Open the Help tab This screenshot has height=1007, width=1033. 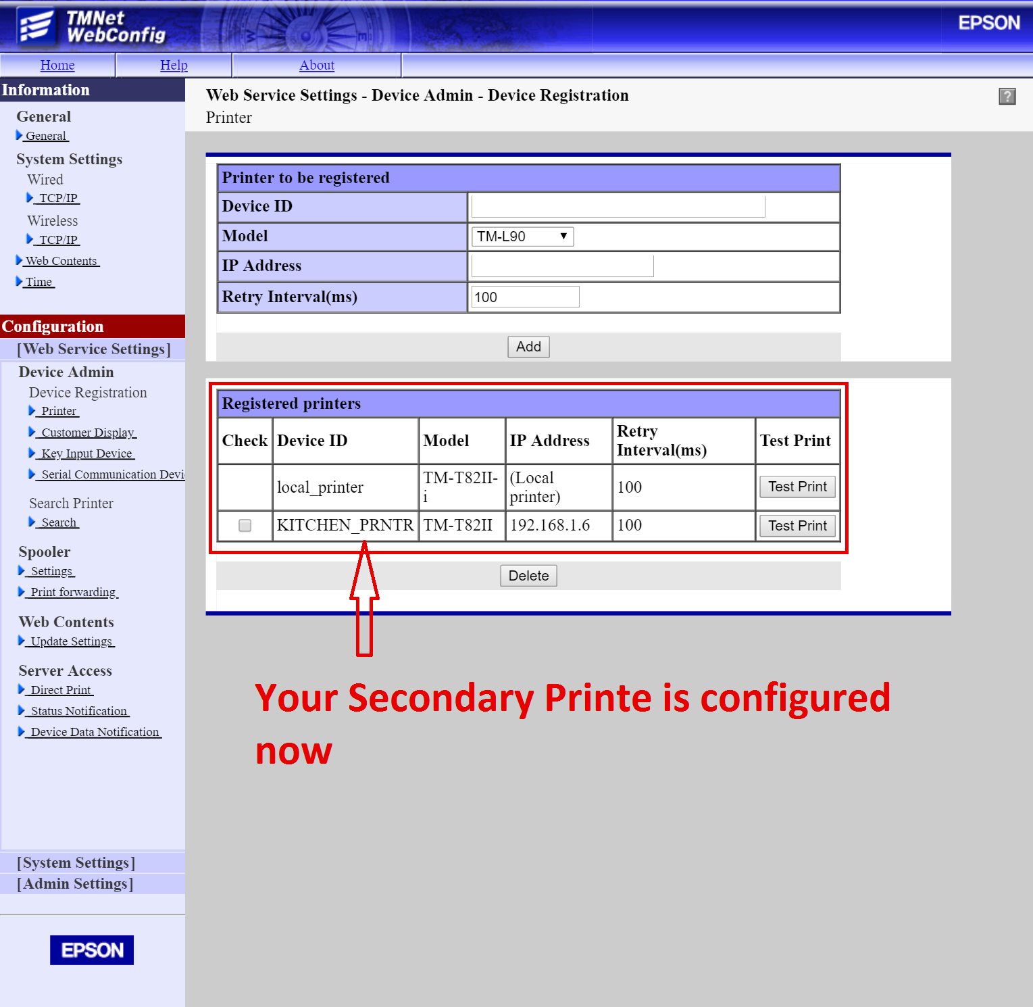[x=174, y=66]
